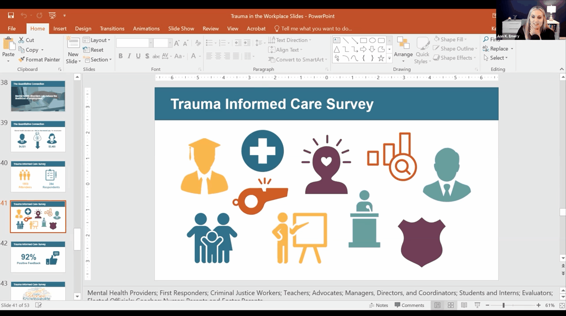Screen dimensions: 566x316
Task: Open the Select dropdown in Editing group
Action: (x=496, y=57)
